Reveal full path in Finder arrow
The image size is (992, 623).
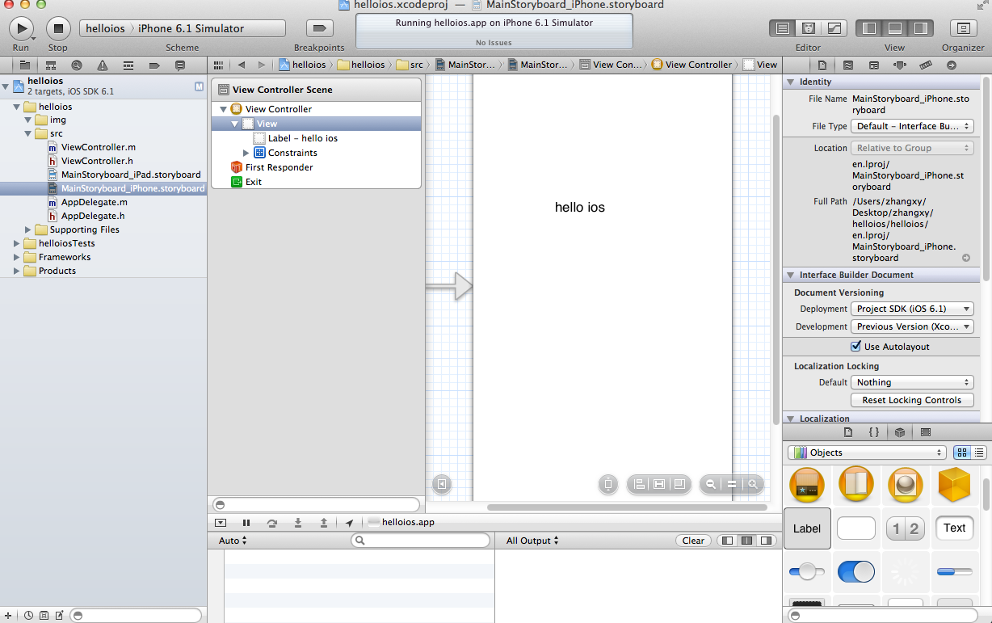(x=966, y=258)
